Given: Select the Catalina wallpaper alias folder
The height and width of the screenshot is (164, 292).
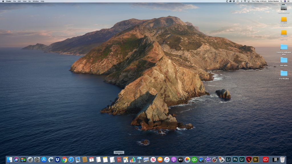Looking at the screenshot, I should pyautogui.click(x=284, y=47).
